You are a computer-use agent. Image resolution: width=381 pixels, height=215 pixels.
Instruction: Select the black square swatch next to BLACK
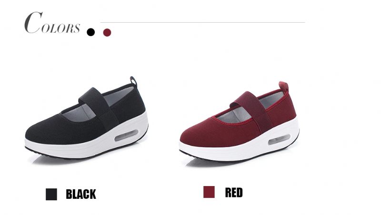click(51, 194)
